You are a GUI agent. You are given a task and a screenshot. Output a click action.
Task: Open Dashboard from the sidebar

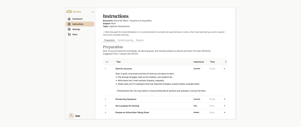(x=77, y=19)
